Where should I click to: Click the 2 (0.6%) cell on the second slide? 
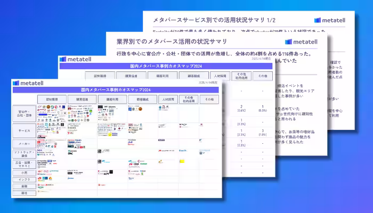(x=241, y=109)
